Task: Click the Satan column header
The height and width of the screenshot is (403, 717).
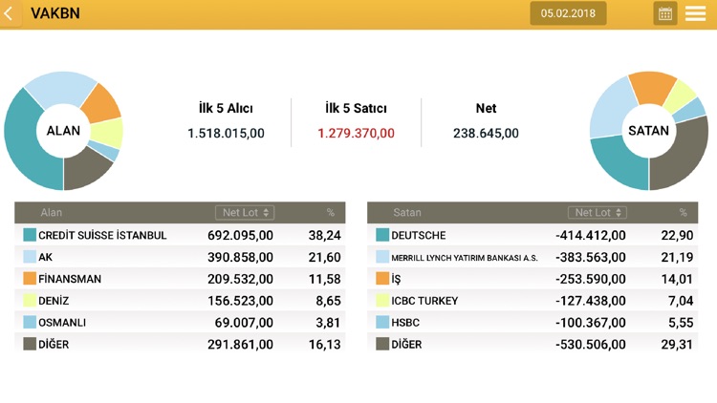Action: (407, 212)
